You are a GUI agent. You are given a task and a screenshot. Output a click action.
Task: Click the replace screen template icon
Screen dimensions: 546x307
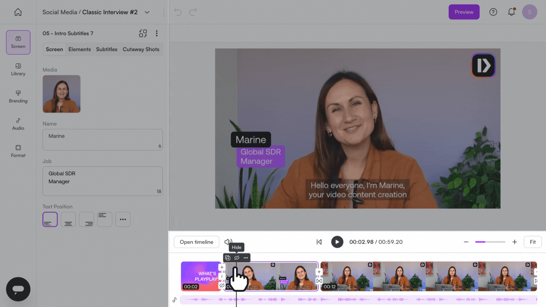(x=143, y=33)
